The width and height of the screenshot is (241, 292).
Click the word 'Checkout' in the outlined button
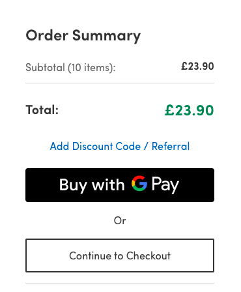coord(149,255)
